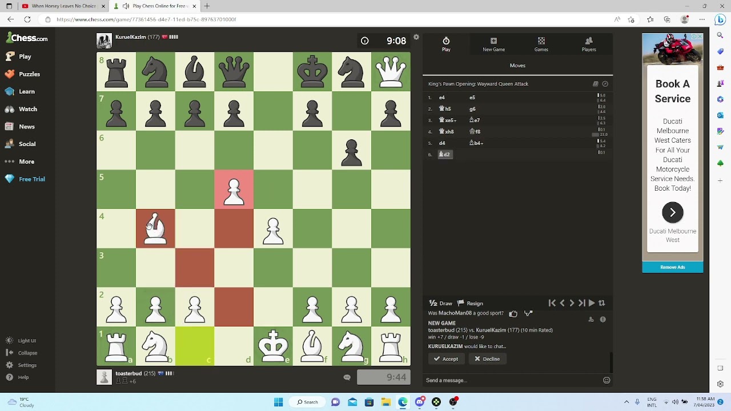Click the Remove Ads button
Screen dimensions: 731x411
[673, 267]
